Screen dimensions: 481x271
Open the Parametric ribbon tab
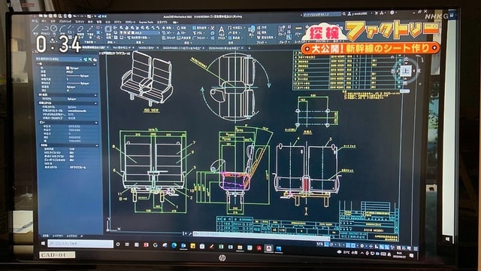point(65,21)
